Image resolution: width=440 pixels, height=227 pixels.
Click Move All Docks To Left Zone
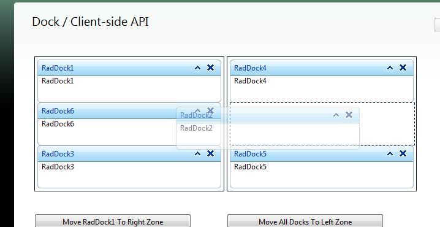pos(305,221)
